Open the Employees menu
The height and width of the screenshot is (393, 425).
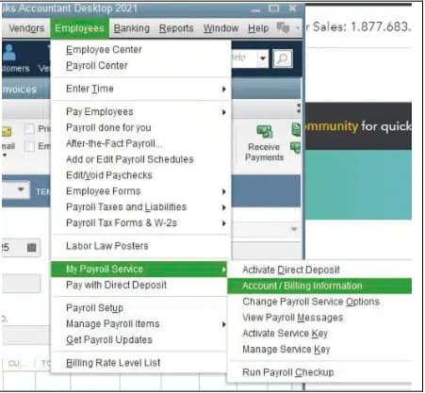pos(79,28)
